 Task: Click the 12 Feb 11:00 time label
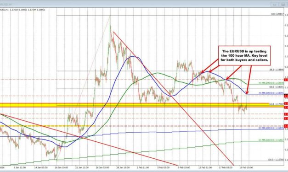(205, 167)
